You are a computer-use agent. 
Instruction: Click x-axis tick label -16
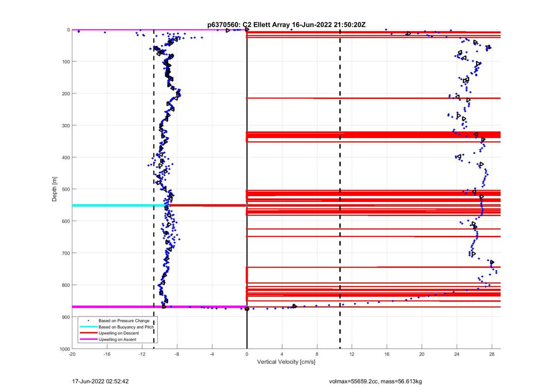pyautogui.click(x=107, y=354)
